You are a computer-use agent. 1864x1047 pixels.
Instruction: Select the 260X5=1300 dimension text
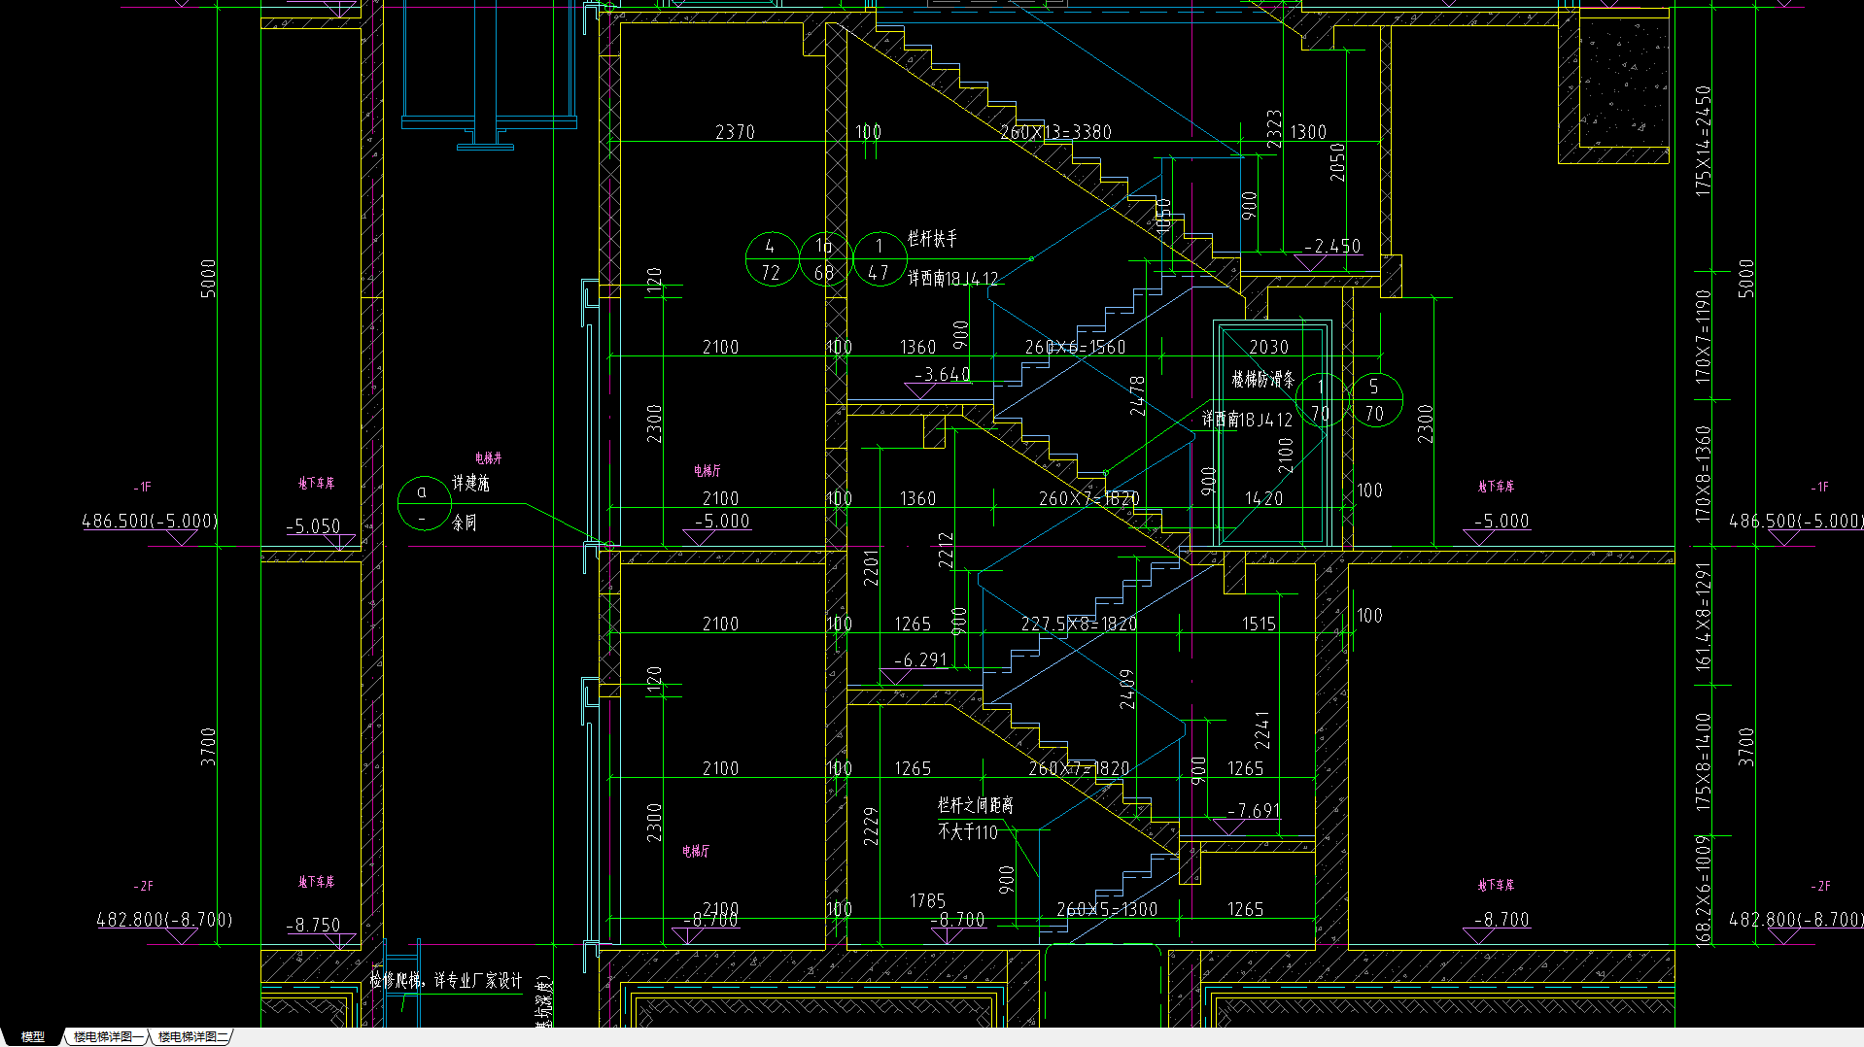(1107, 910)
